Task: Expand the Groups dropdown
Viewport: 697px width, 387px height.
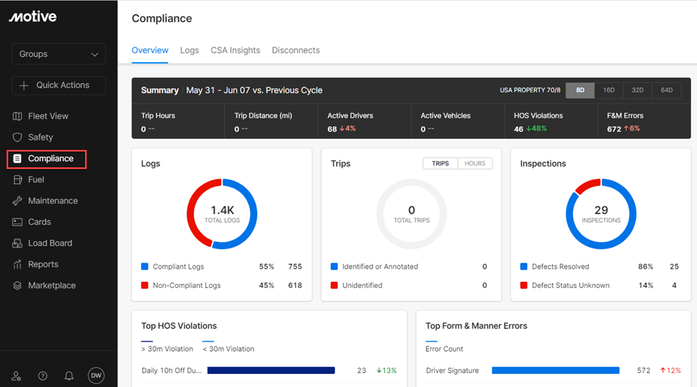Action: click(x=59, y=54)
